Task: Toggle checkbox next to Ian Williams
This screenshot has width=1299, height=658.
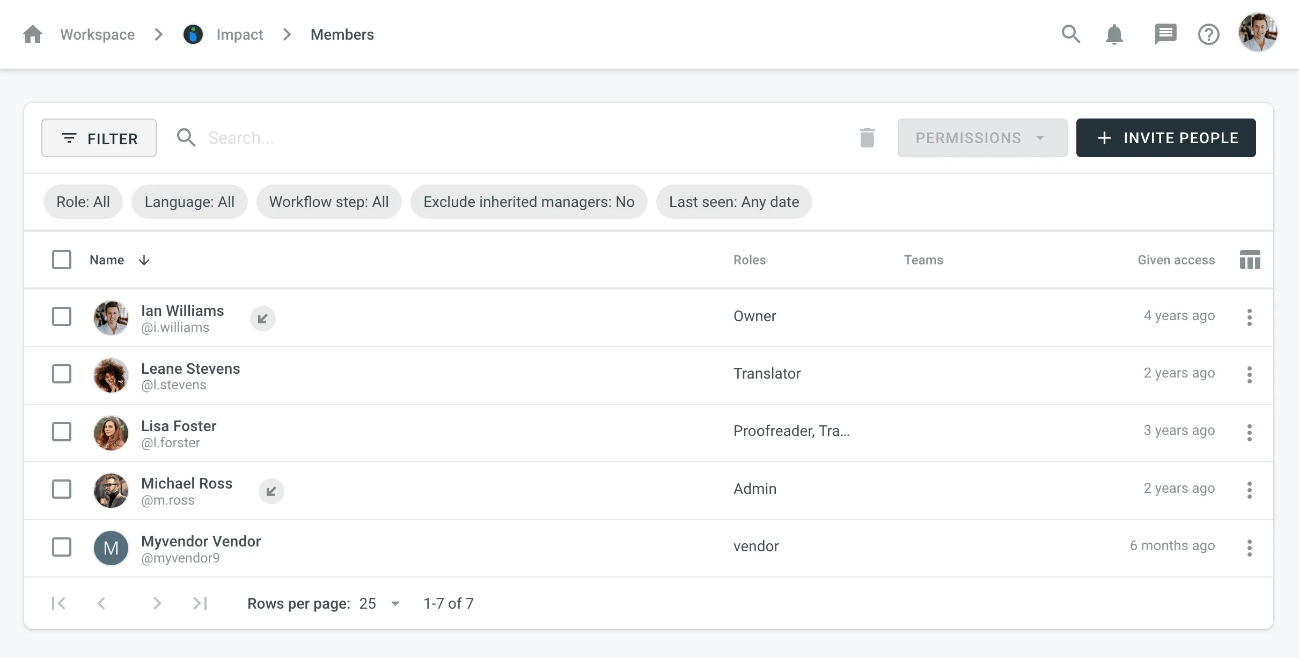Action: pos(62,317)
